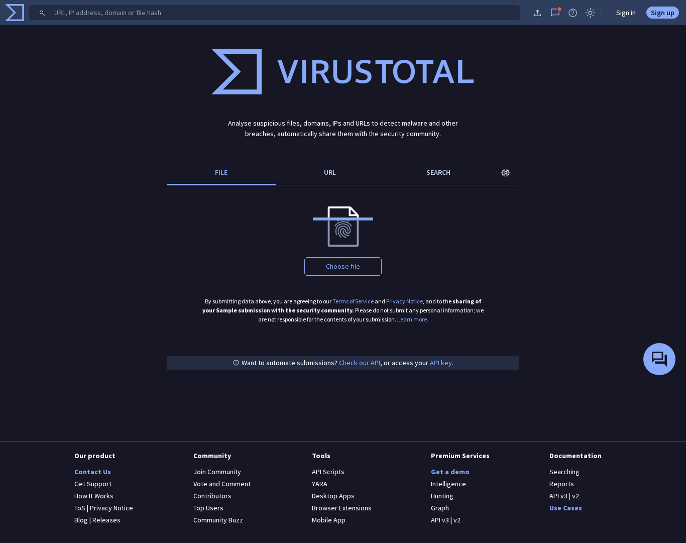Image resolution: width=686 pixels, height=543 pixels.
Task: Open the floating chat bubble button
Action: tap(659, 359)
